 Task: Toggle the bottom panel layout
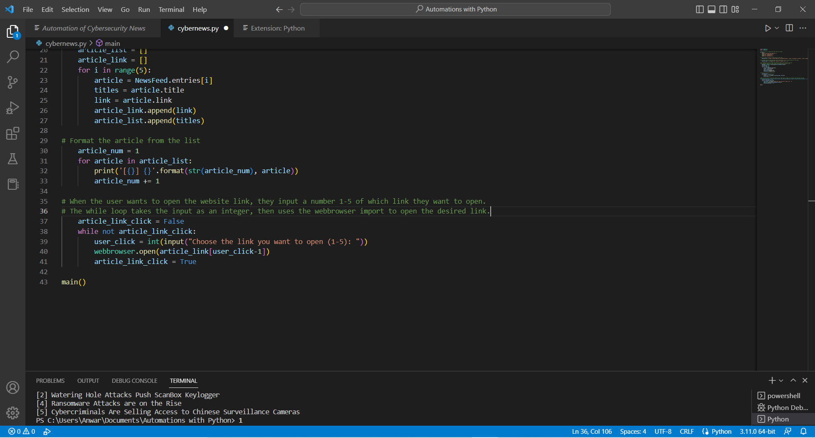711,9
